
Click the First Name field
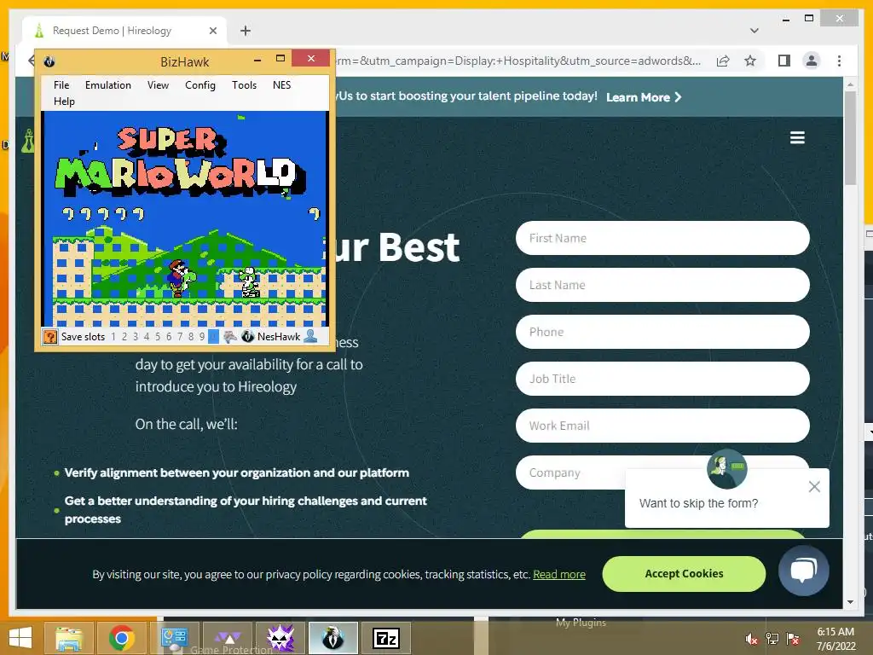click(x=662, y=239)
